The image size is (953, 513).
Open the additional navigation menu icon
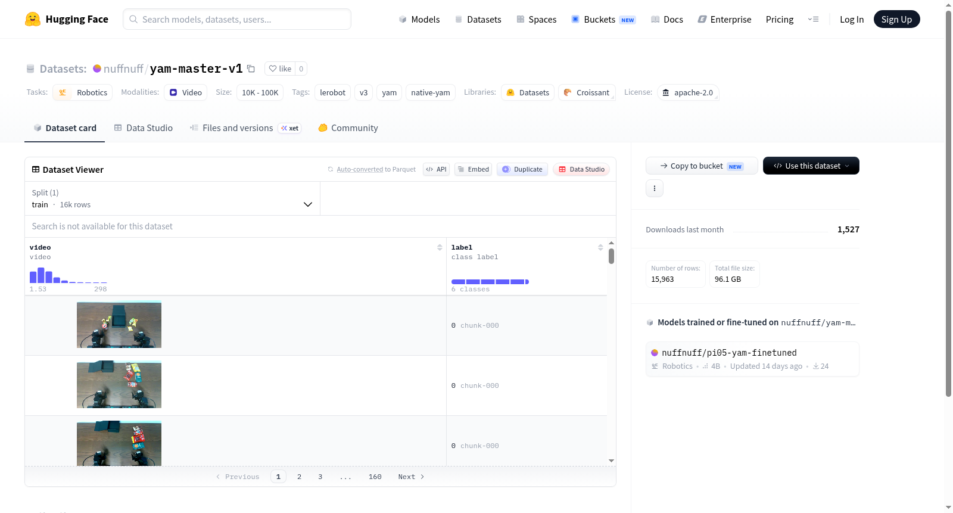(x=813, y=19)
